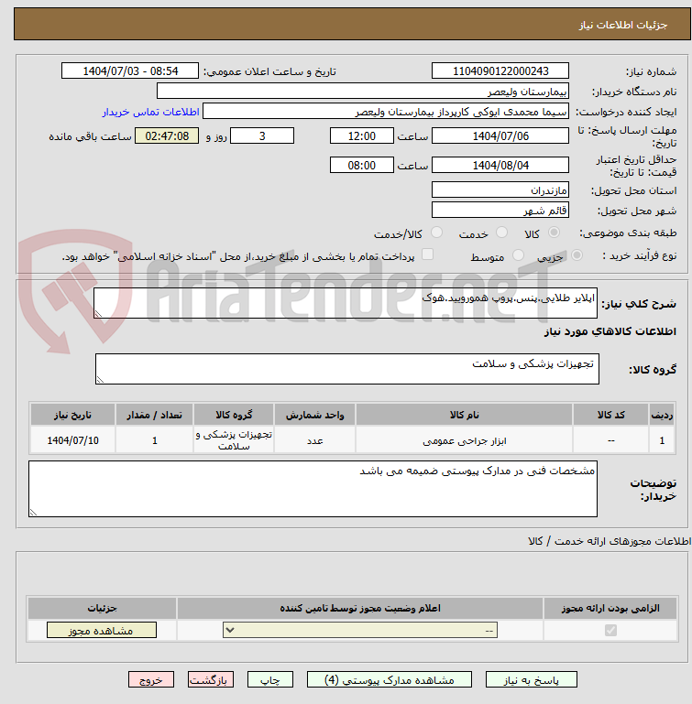Viewport: 692px width, 704px height.
Task: Click the price validity date 1404/08/04
Action: (500, 165)
